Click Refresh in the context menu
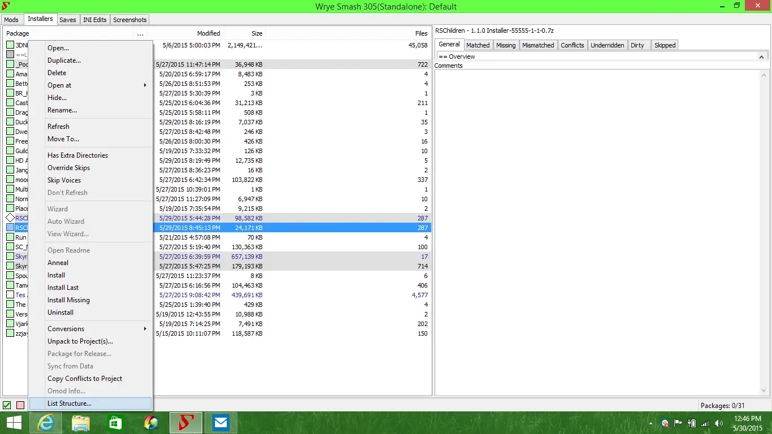Viewport: 772px width, 434px height. click(x=90, y=127)
